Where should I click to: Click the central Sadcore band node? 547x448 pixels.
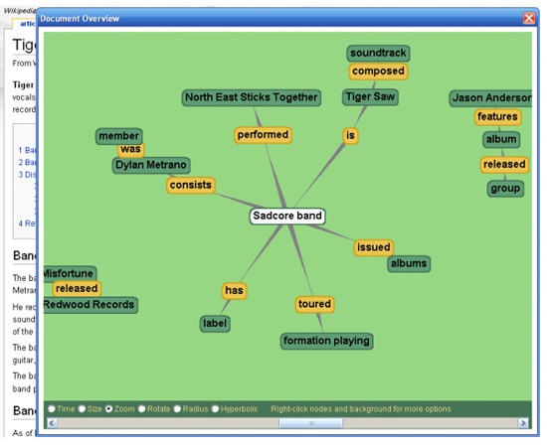point(287,216)
